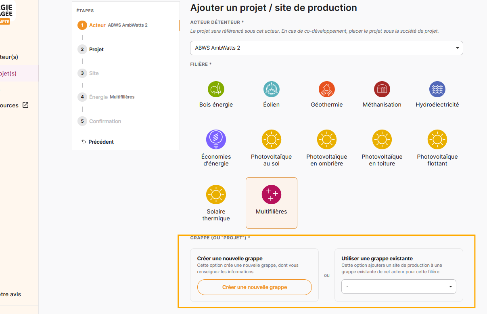The image size is (487, 314).
Task: Go back with the Précédent link
Action: [98, 142]
